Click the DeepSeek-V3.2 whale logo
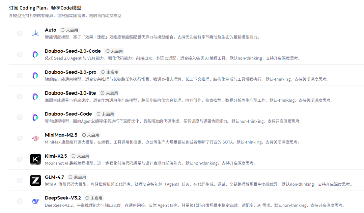Screen dimensions: 364x213 [x=35, y=202]
